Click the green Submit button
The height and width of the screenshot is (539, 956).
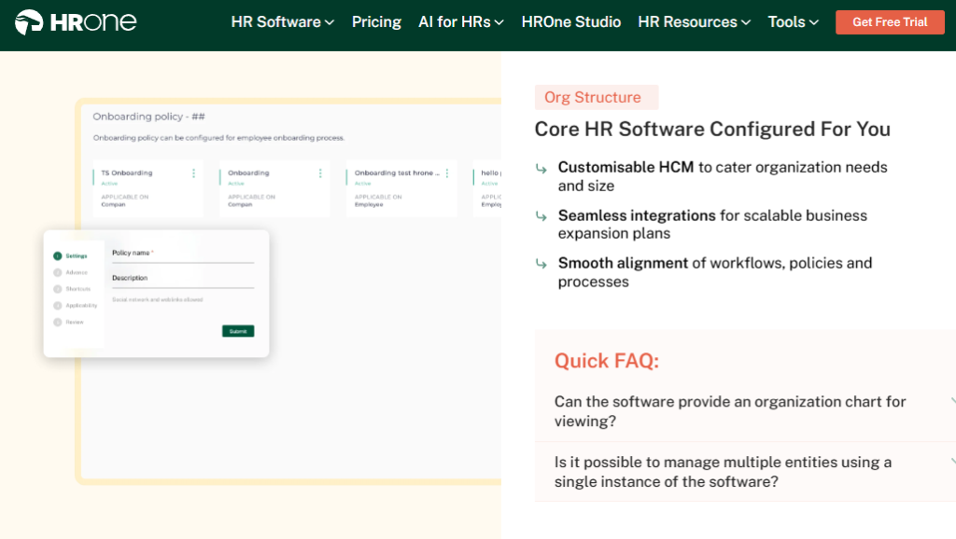[238, 331]
